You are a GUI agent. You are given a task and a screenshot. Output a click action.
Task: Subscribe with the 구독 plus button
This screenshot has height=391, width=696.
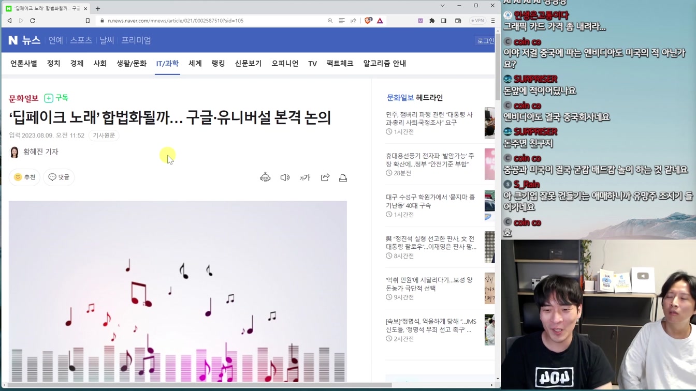[56, 98]
